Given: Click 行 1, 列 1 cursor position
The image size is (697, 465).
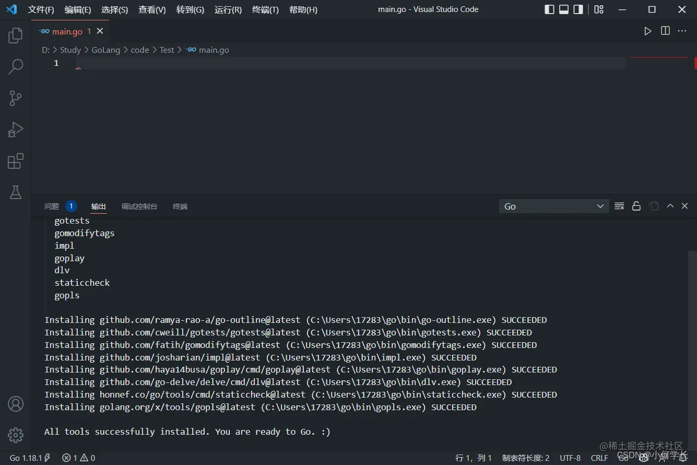Looking at the screenshot, I should point(474,458).
